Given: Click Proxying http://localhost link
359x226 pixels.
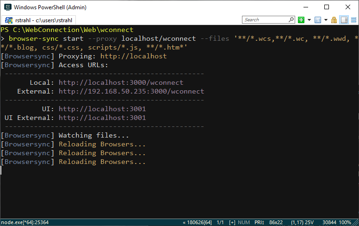Looking at the screenshot, I should [x=134, y=56].
